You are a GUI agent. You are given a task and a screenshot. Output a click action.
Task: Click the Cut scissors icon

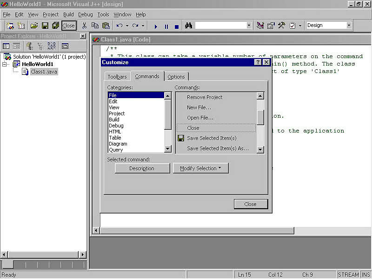click(84, 26)
